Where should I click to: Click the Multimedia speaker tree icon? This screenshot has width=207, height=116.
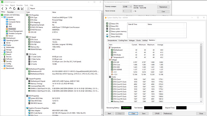pos(5,47)
